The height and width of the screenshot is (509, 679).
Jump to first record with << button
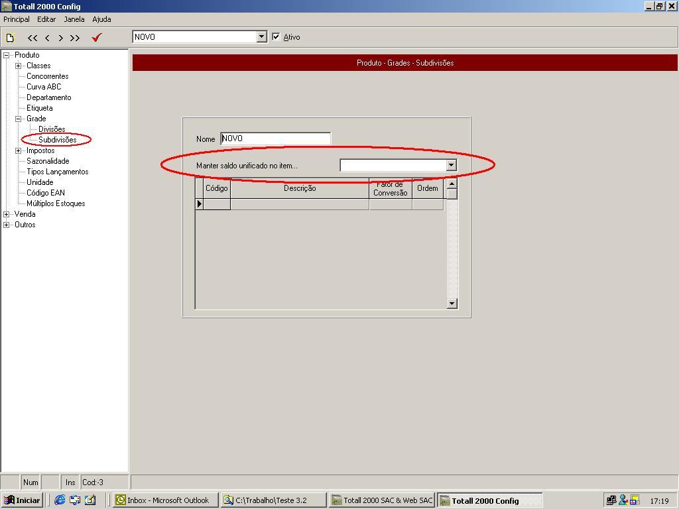tap(32, 38)
